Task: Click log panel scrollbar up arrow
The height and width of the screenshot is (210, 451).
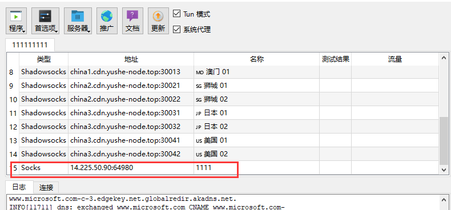Action: pyautogui.click(x=444, y=199)
